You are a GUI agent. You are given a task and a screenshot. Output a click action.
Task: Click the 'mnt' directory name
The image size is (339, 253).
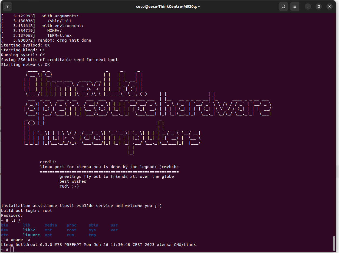coord(48,230)
